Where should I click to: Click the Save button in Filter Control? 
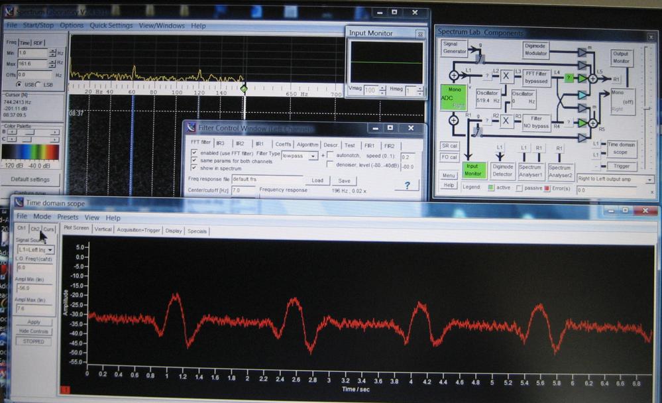(x=344, y=181)
